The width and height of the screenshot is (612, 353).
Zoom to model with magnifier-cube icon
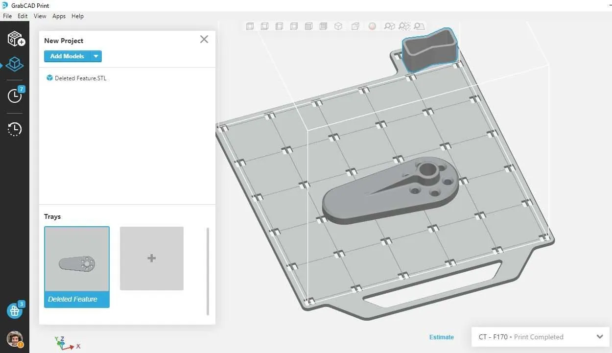coord(390,26)
